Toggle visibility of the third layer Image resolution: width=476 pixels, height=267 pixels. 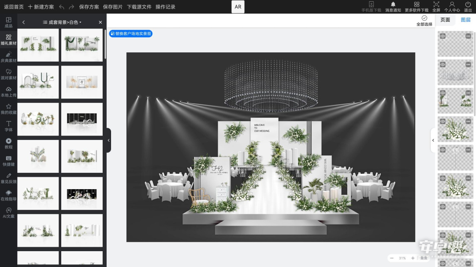443,93
